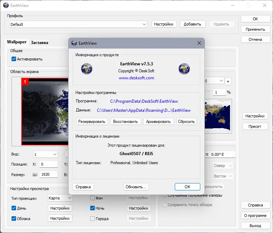Click the О программе button
The width and height of the screenshot is (273, 233).
pyautogui.click(x=255, y=216)
